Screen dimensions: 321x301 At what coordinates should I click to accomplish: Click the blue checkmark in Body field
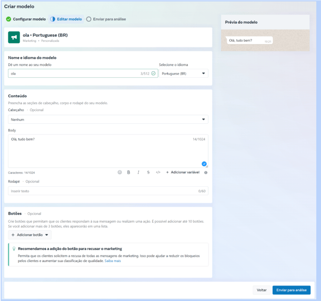point(204,164)
